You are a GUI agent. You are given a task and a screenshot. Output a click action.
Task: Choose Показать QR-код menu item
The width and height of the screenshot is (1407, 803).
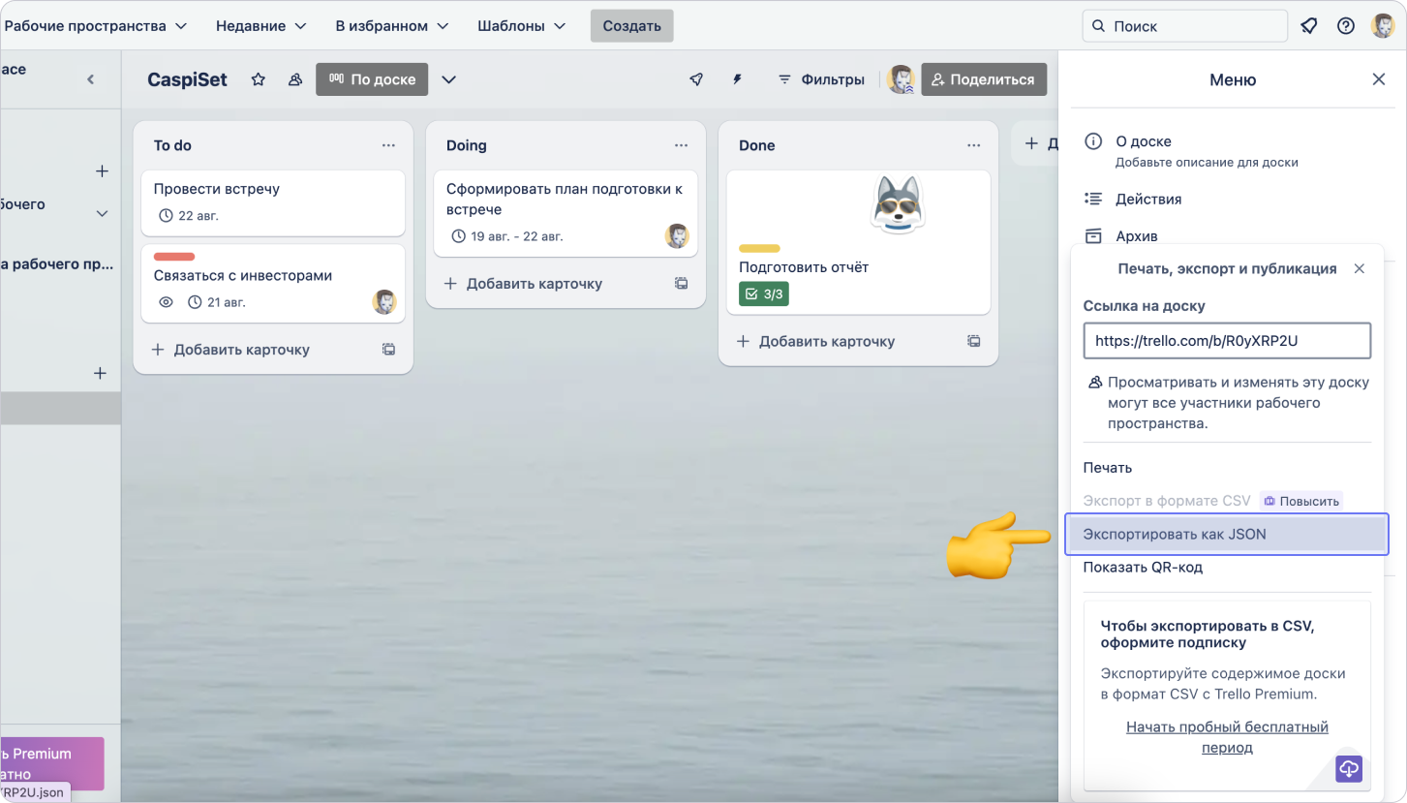tap(1143, 568)
